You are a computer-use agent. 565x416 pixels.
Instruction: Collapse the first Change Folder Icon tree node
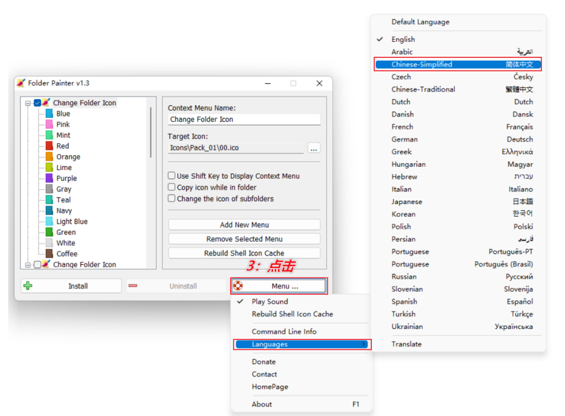[28, 103]
